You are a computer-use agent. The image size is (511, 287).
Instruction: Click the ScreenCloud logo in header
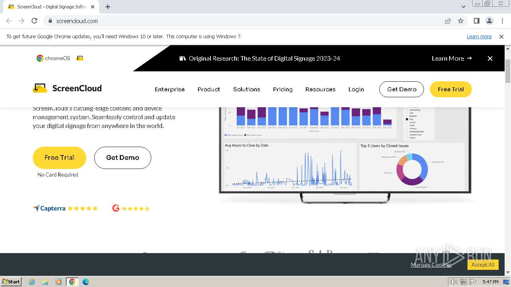[x=67, y=88]
